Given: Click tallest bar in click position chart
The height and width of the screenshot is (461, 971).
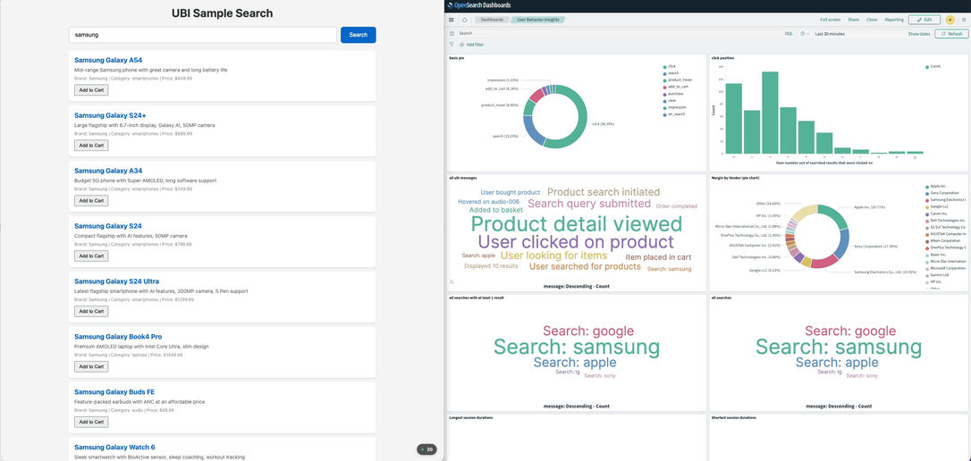Looking at the screenshot, I should click(x=770, y=113).
